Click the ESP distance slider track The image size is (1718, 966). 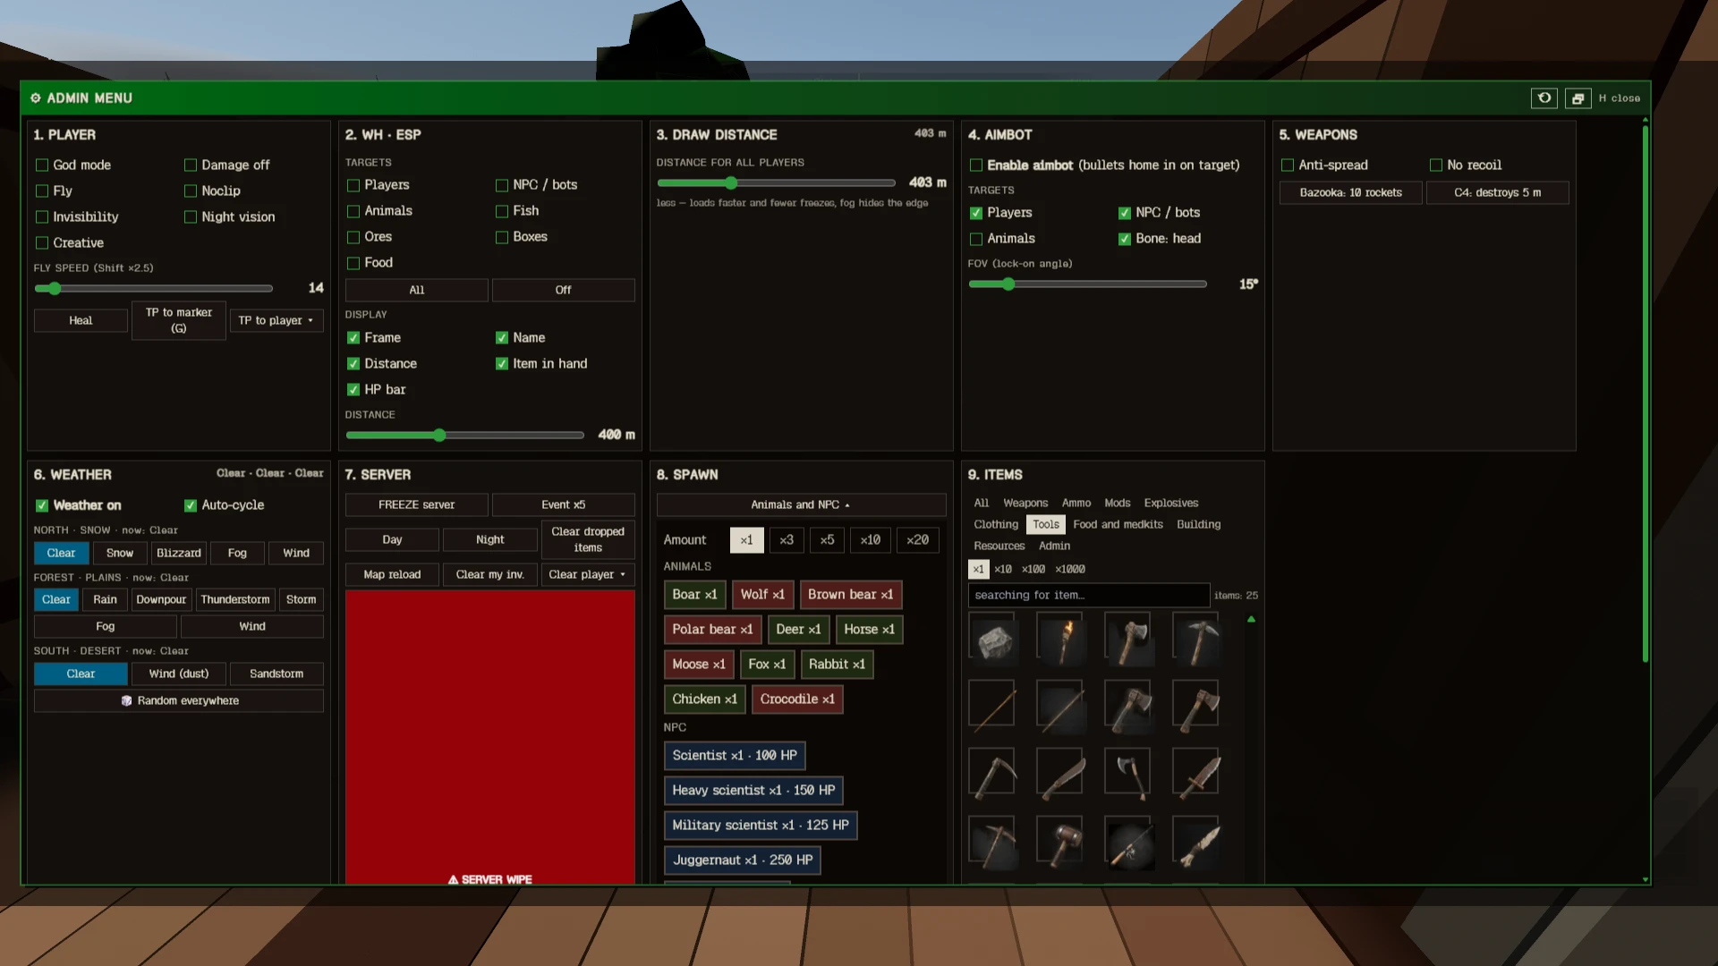click(464, 436)
